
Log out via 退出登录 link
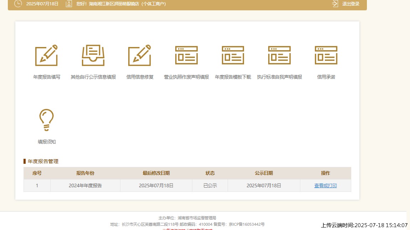(x=351, y=4)
